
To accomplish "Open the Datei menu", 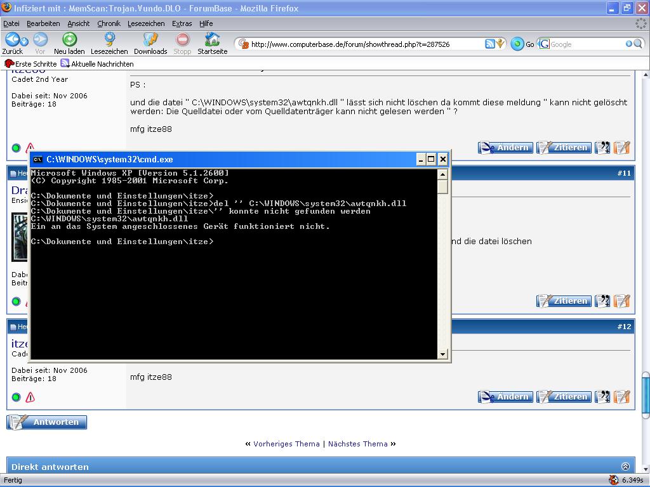I will [11, 23].
